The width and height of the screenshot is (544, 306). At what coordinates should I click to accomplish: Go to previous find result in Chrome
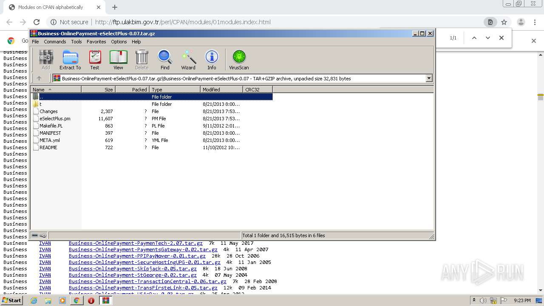point(474,38)
